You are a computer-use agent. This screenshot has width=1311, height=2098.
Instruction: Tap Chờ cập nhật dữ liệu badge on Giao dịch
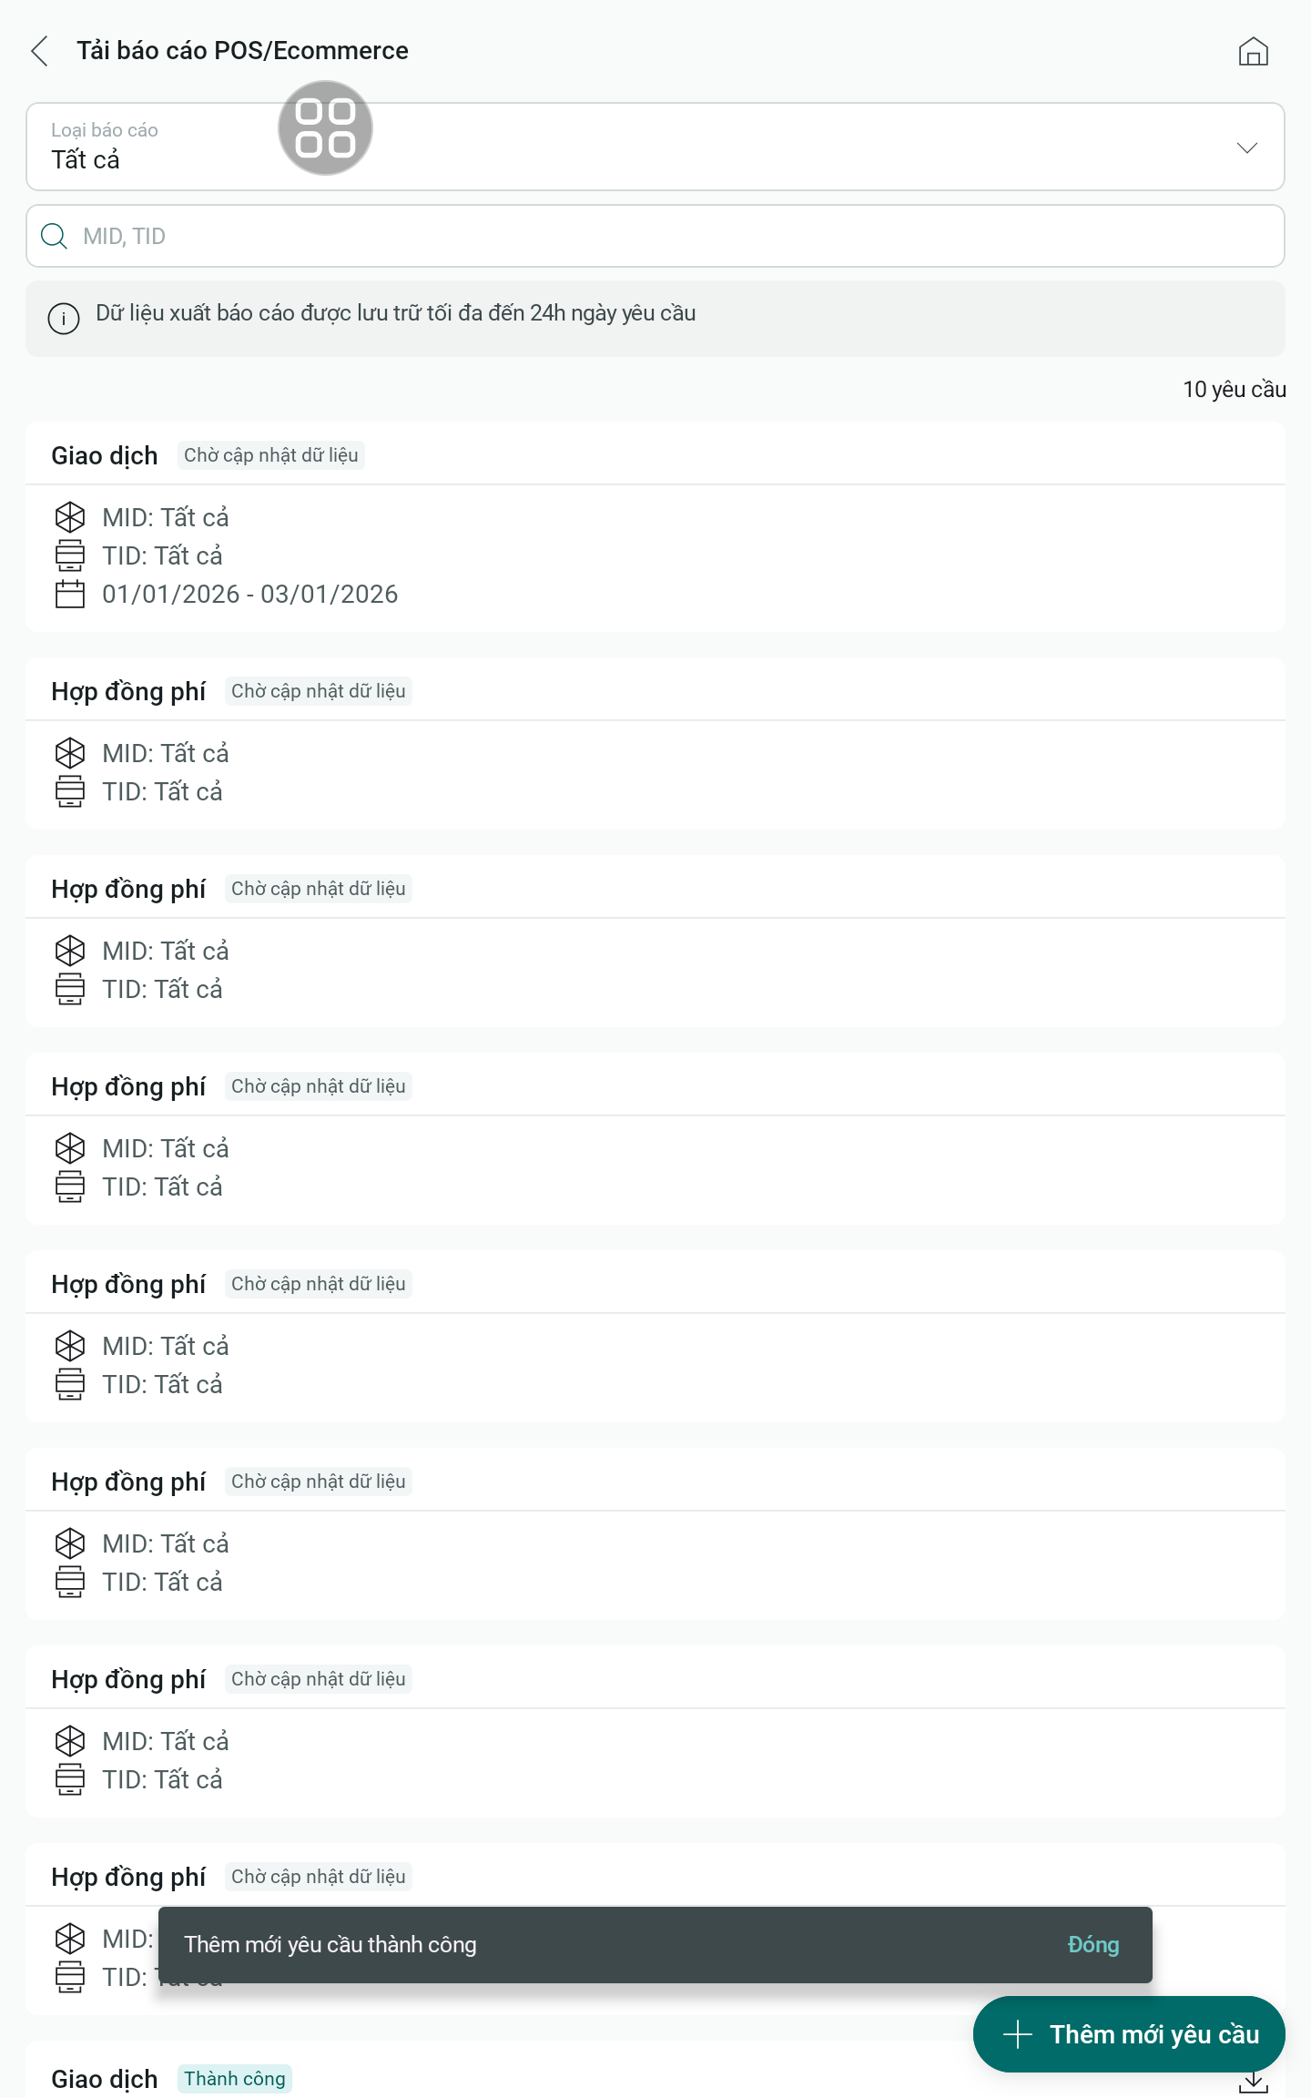[x=271, y=455]
